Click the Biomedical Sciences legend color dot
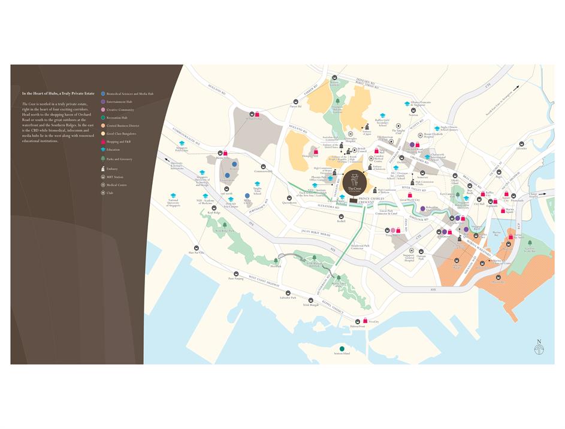Viewport: 565px width, 429px height. click(x=103, y=94)
